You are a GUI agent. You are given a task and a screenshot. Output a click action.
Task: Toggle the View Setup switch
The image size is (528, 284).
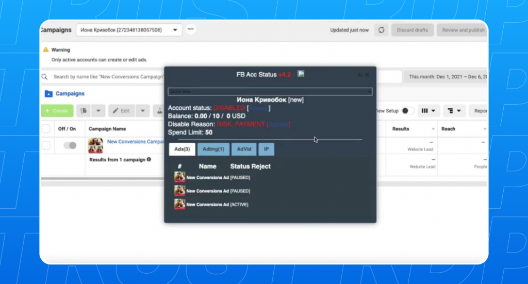click(x=408, y=111)
